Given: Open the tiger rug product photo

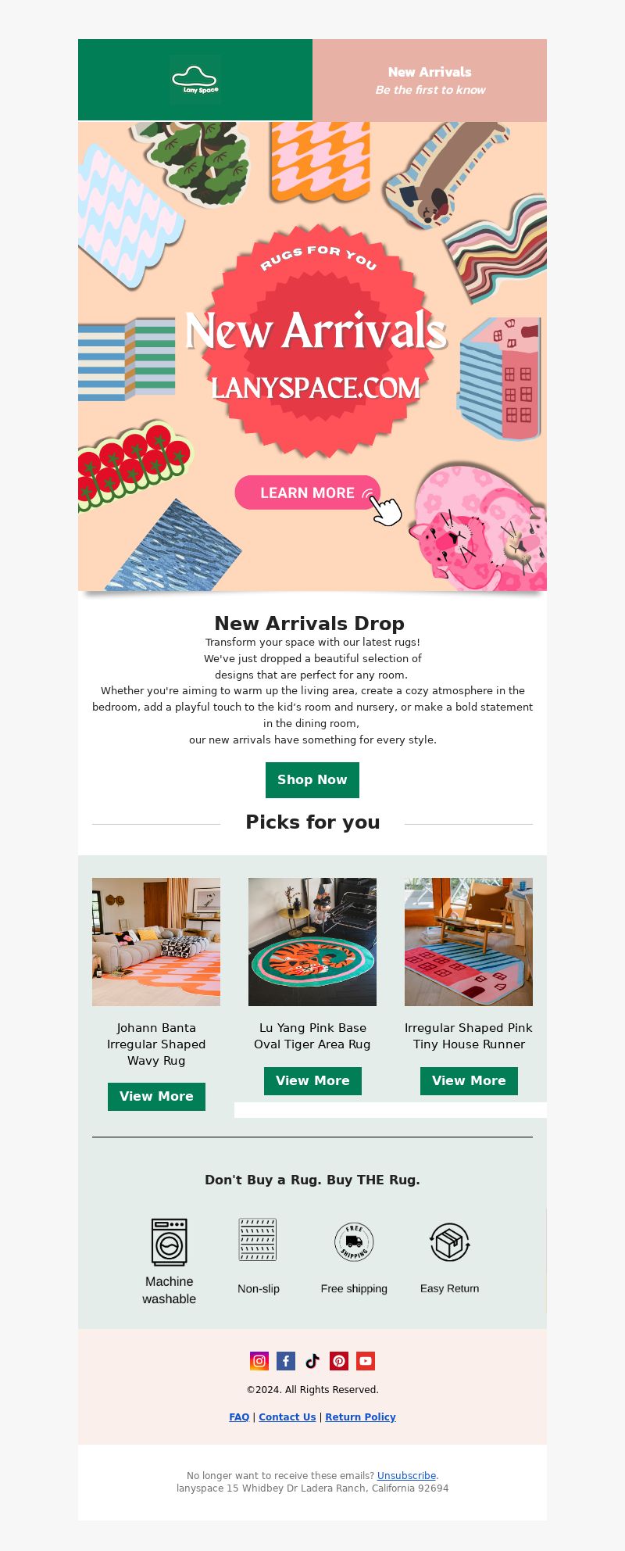Looking at the screenshot, I should click(x=312, y=942).
